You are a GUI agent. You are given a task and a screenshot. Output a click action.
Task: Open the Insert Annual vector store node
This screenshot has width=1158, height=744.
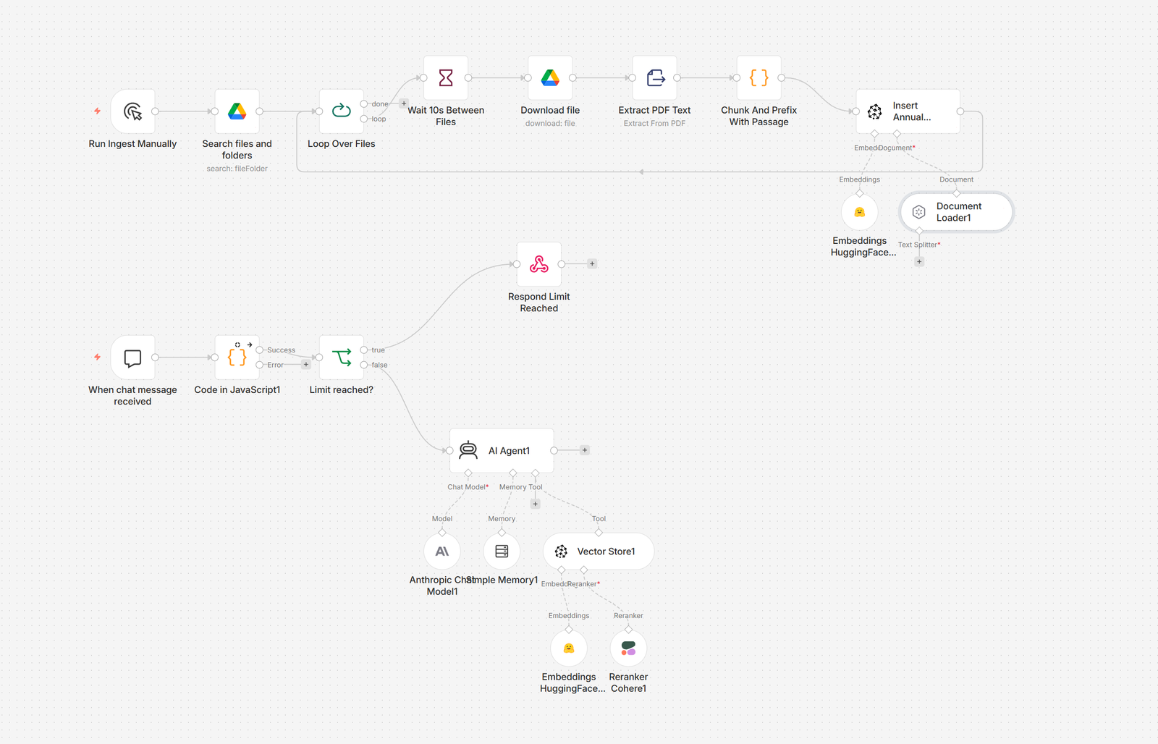point(908,111)
